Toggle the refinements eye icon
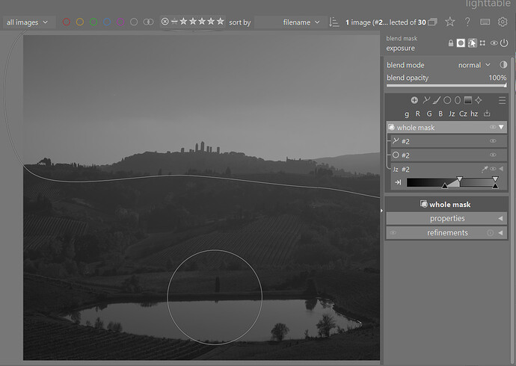 [x=393, y=233]
